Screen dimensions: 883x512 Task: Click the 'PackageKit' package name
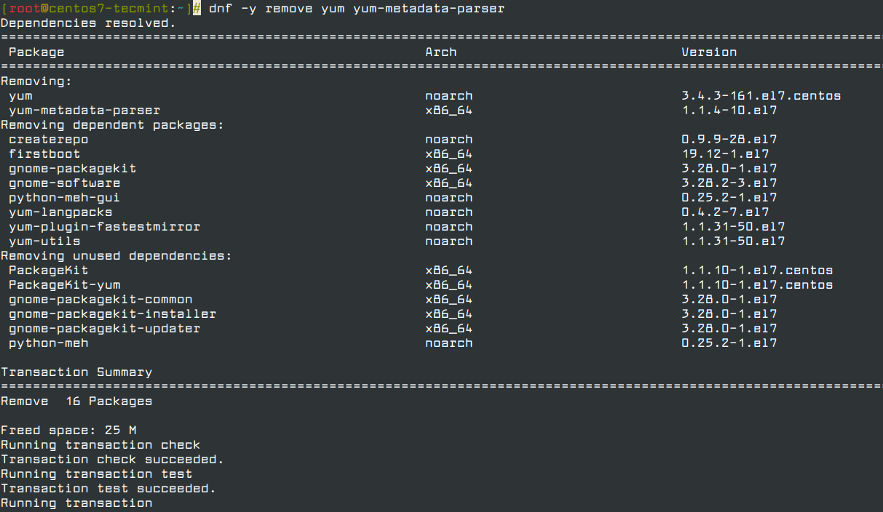tap(48, 271)
